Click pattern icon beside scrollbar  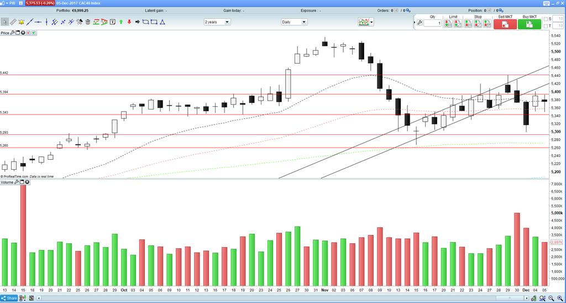[32, 298]
